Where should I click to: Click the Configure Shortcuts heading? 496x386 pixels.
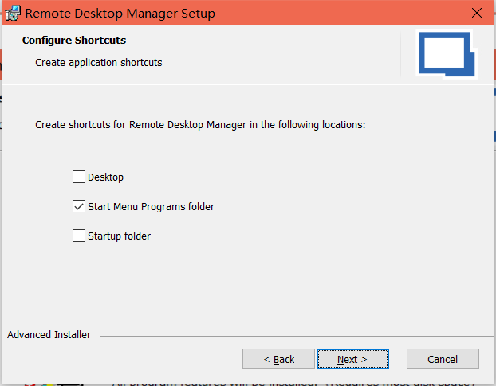pos(74,40)
